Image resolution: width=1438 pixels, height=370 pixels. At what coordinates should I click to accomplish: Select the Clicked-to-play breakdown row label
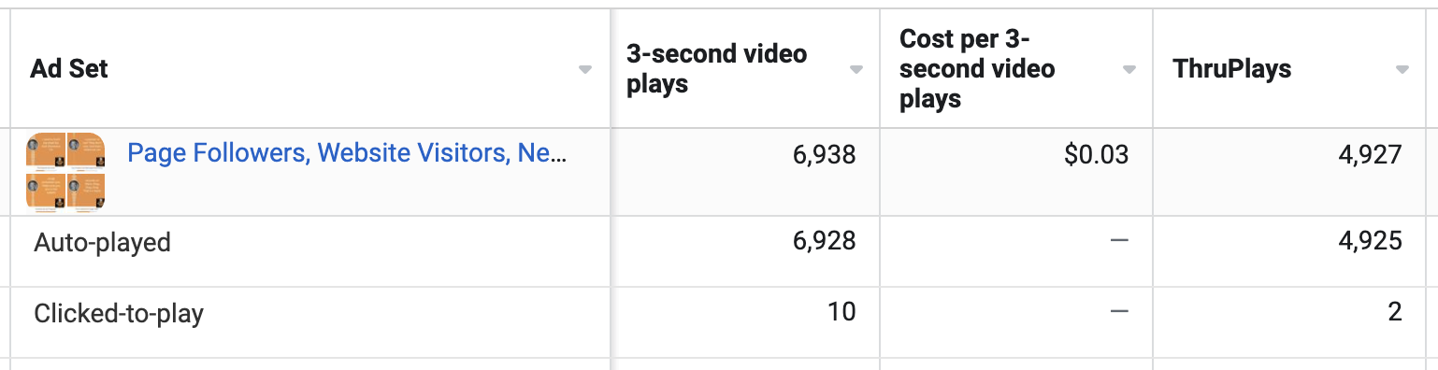pyautogui.click(x=119, y=313)
